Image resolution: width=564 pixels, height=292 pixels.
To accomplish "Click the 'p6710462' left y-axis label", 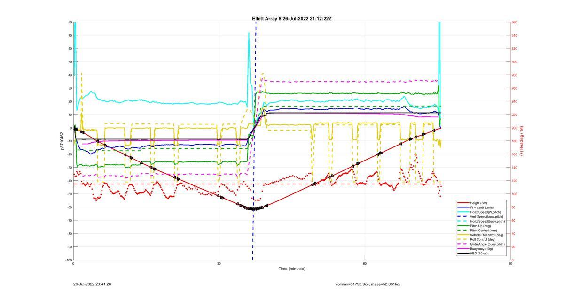I will [62, 141].
